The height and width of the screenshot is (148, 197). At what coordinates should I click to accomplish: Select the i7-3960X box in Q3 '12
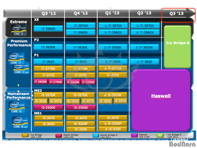point(48,28)
